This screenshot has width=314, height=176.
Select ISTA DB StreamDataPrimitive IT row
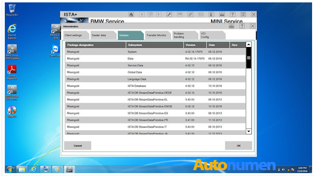tap(156, 127)
